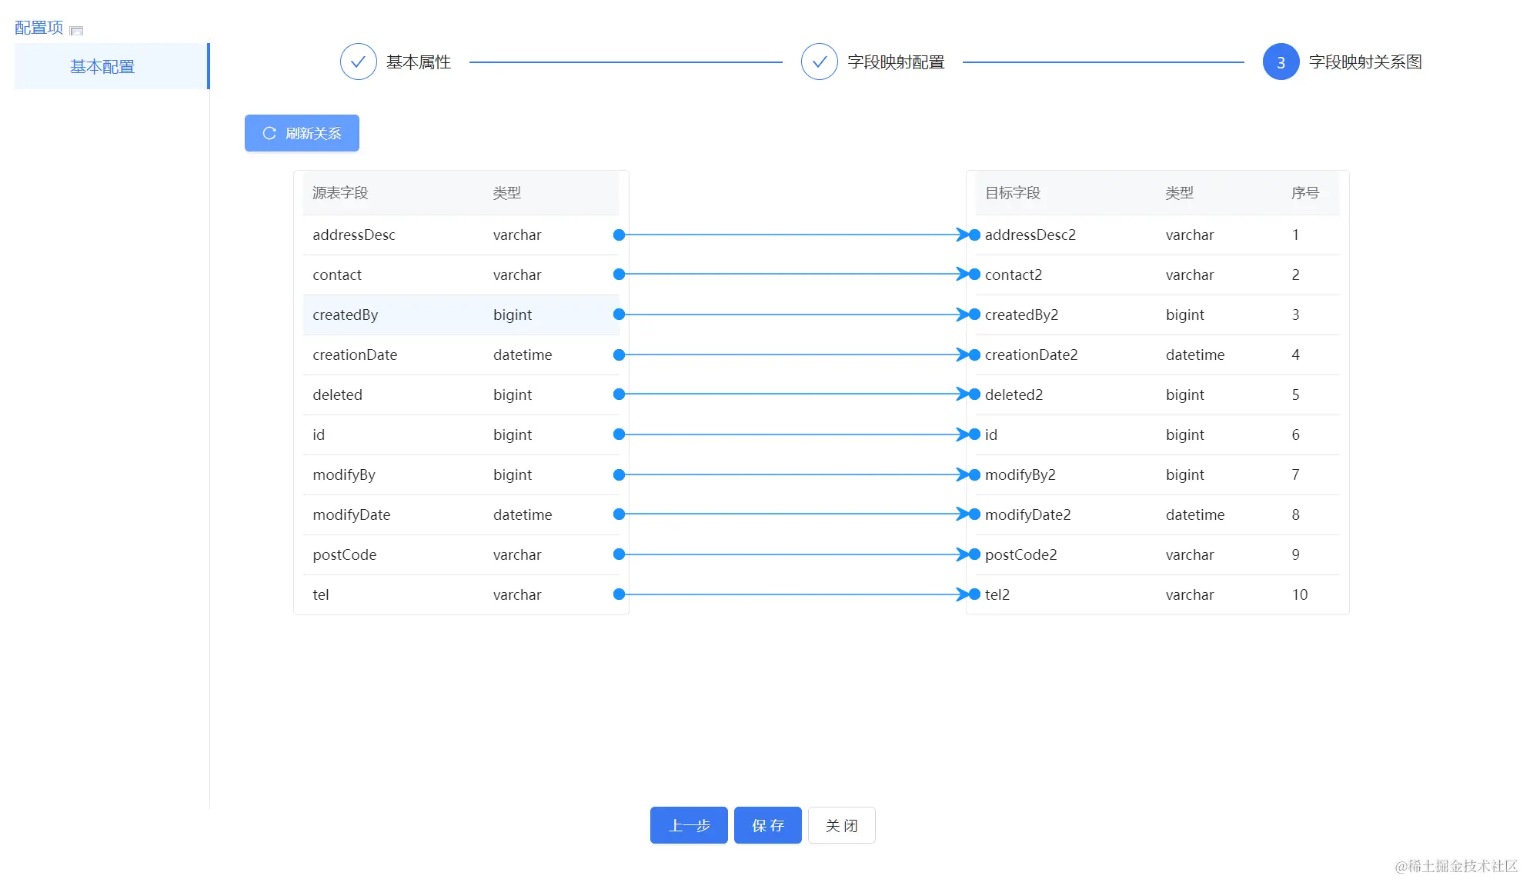Click the checkmark icon for 基本属性 step
Viewport: 1523px width, 879px height.
[x=358, y=62]
